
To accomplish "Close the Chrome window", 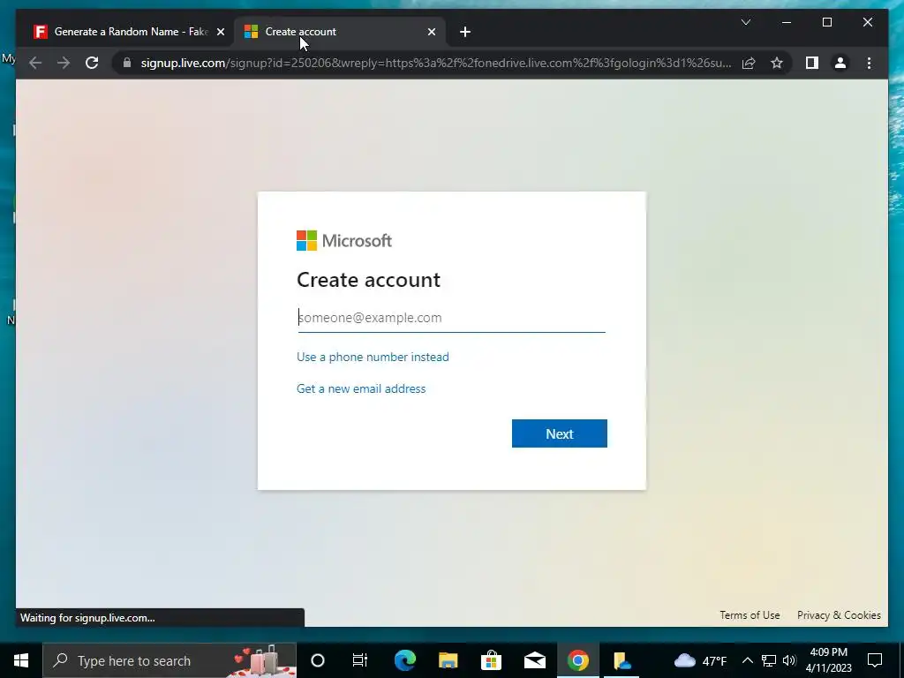I will 868,22.
